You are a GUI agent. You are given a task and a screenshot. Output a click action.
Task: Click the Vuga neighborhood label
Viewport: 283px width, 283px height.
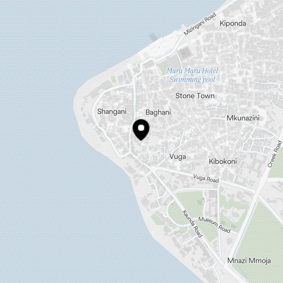[x=178, y=157]
